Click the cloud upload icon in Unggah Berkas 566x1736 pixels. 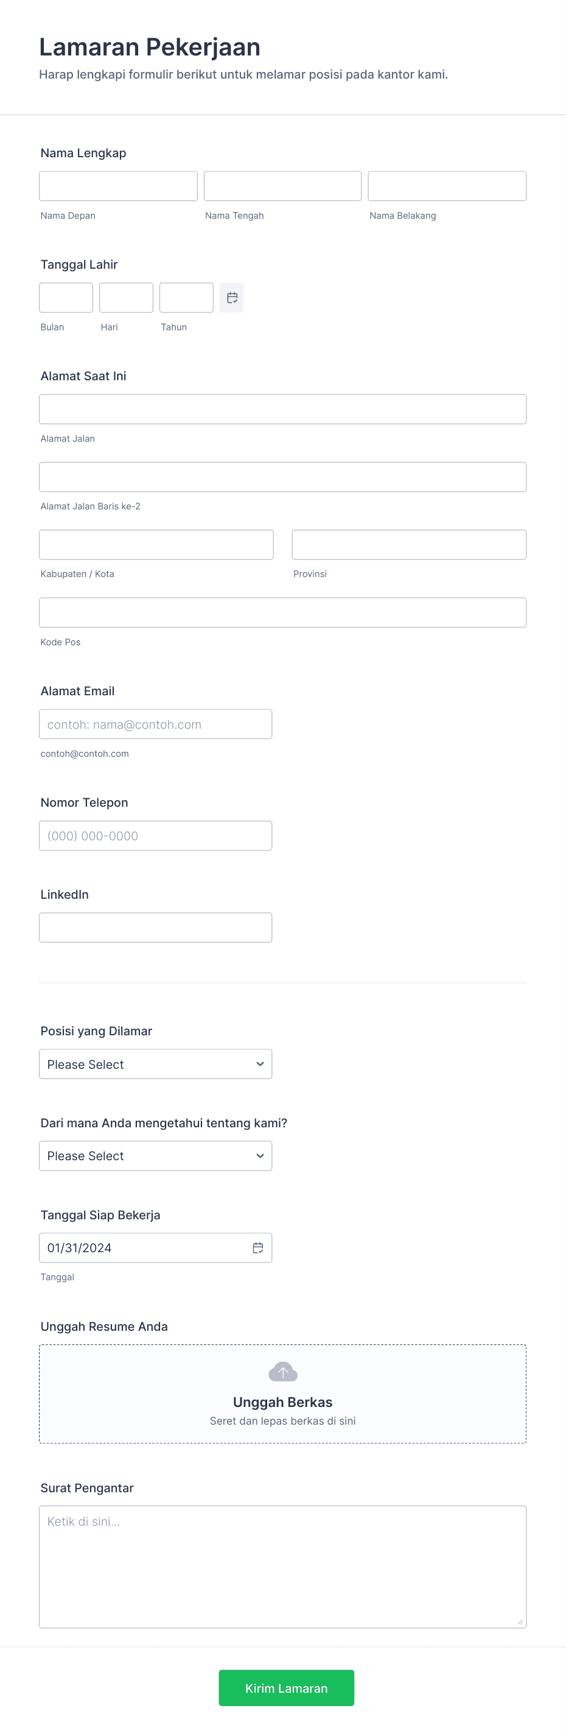tap(282, 1372)
